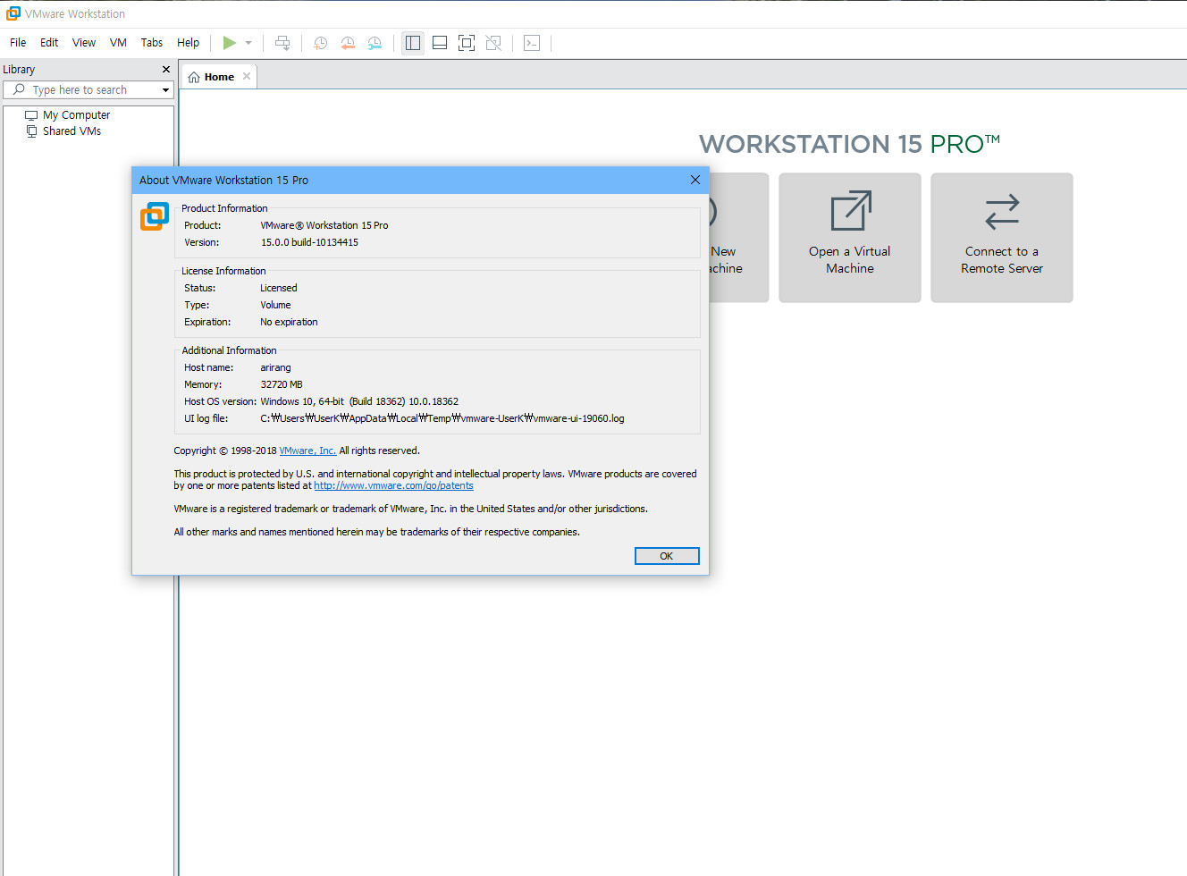Image resolution: width=1187 pixels, height=876 pixels.
Task: Open the Tabs menu
Action: pyautogui.click(x=152, y=43)
